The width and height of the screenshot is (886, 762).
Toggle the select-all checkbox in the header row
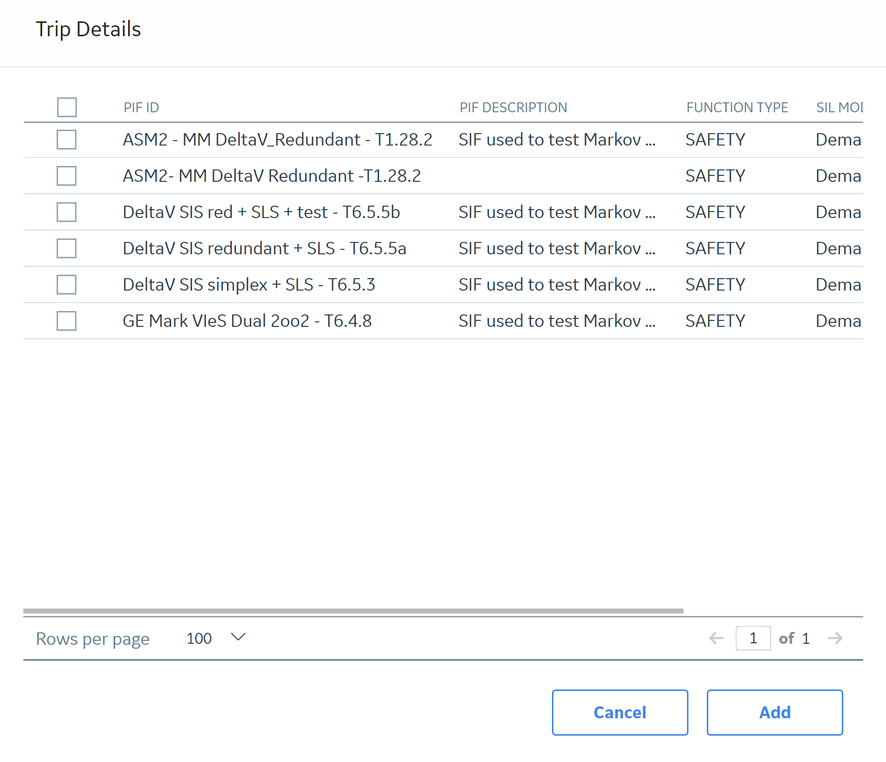67,107
